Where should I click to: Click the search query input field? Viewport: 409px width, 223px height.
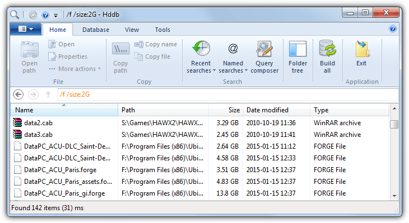[228, 94]
